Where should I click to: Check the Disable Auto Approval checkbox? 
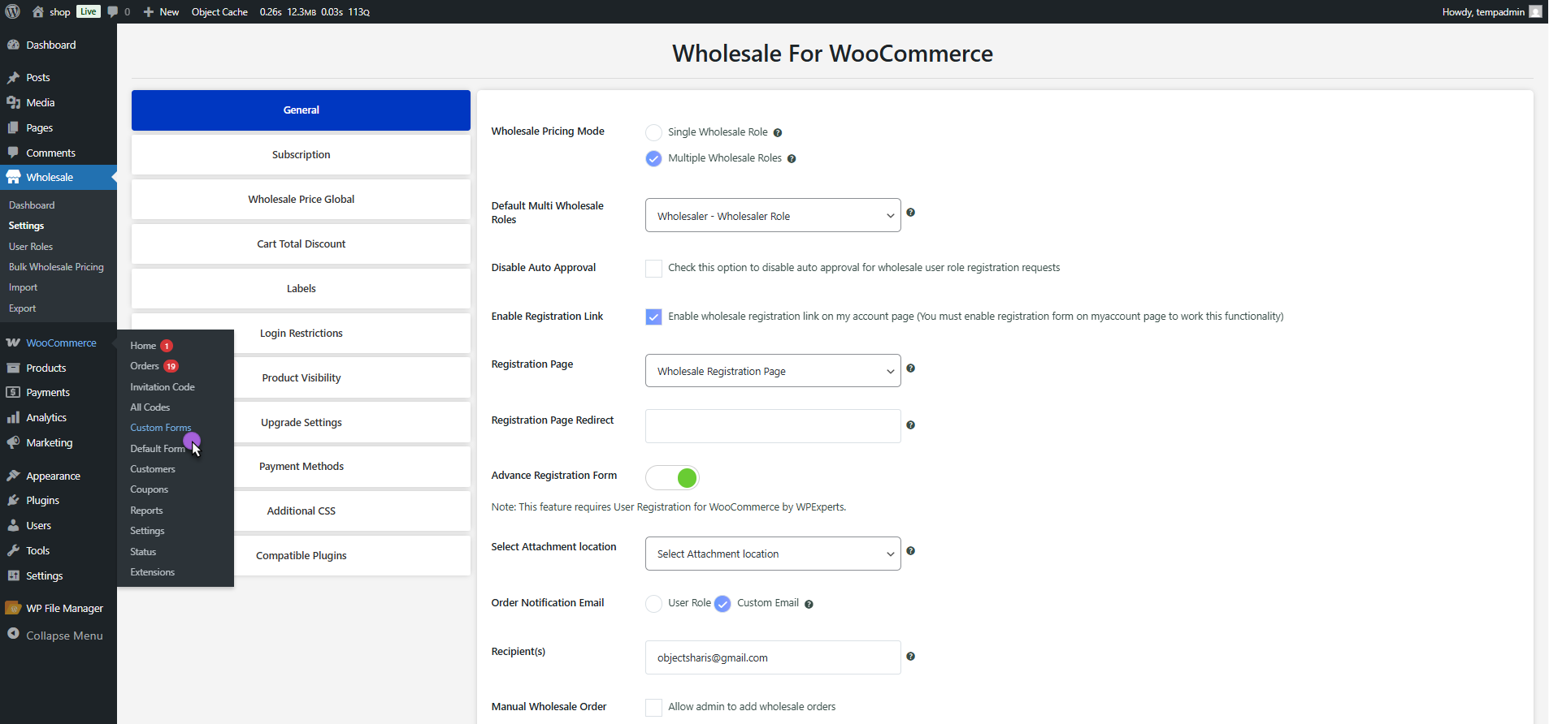[x=653, y=269]
